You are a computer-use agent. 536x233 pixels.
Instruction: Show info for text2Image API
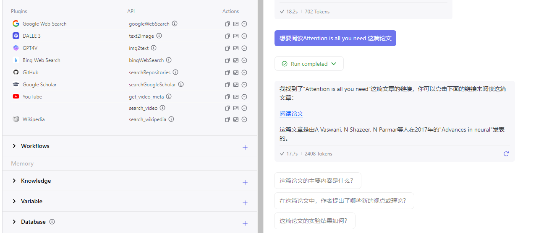pos(159,36)
